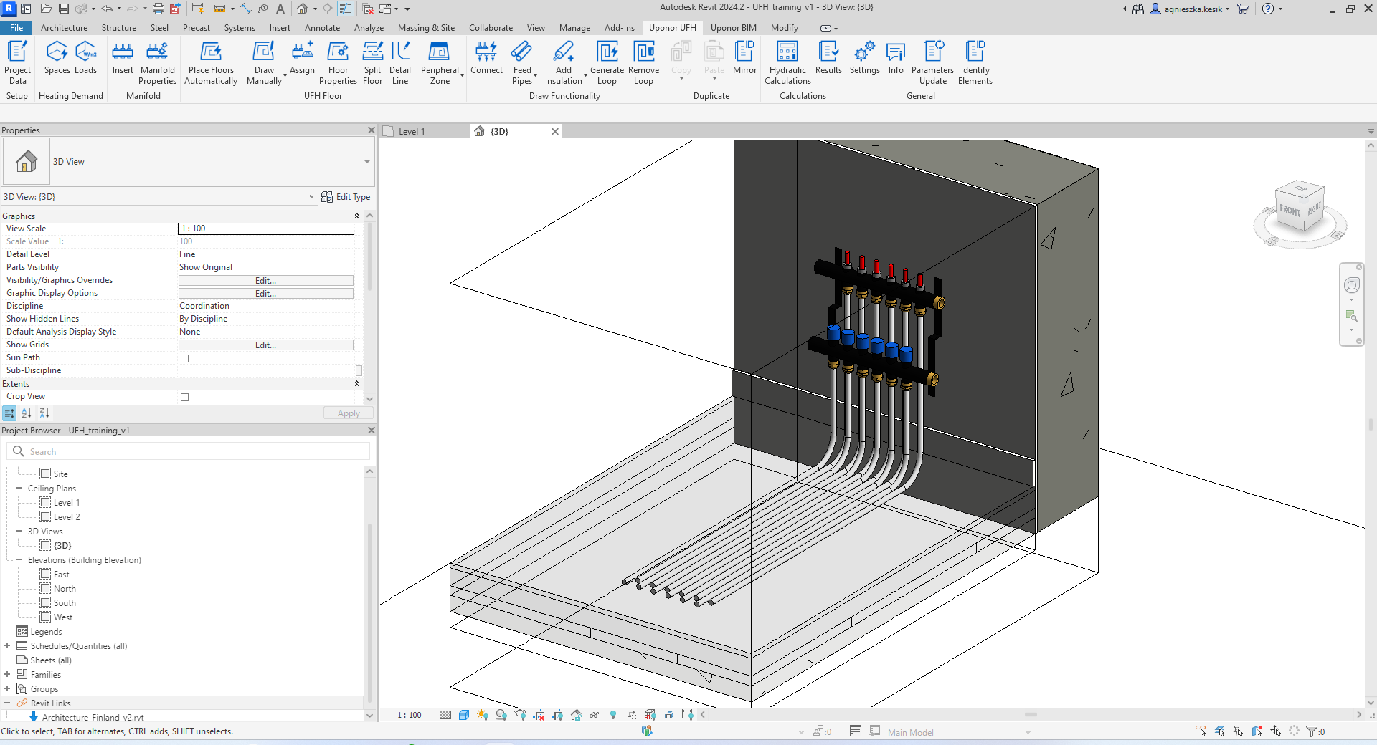
Task: Expand Schedules/Quantities (all) node
Action: tap(7, 646)
